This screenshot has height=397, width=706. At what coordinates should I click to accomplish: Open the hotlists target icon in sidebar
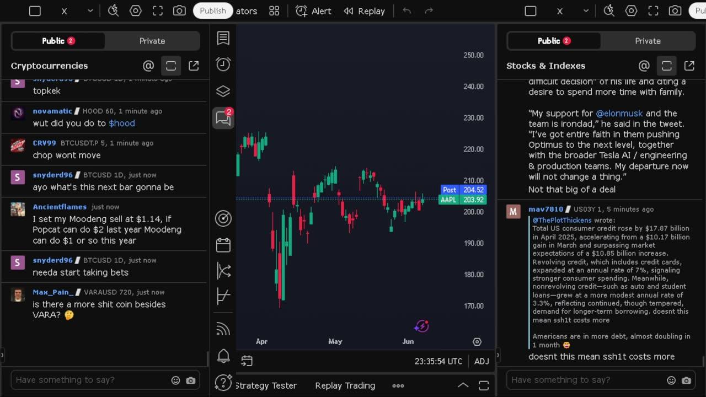click(223, 218)
